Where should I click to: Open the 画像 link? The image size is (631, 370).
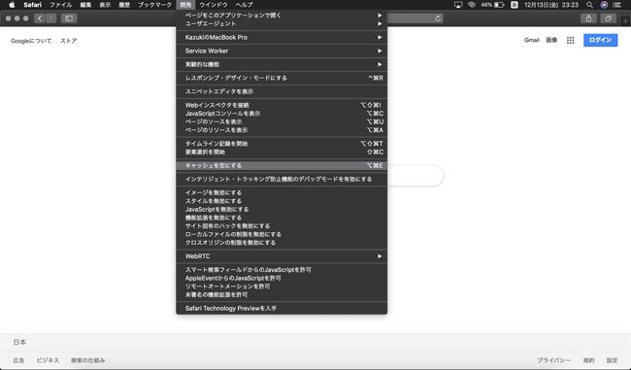pyautogui.click(x=551, y=40)
